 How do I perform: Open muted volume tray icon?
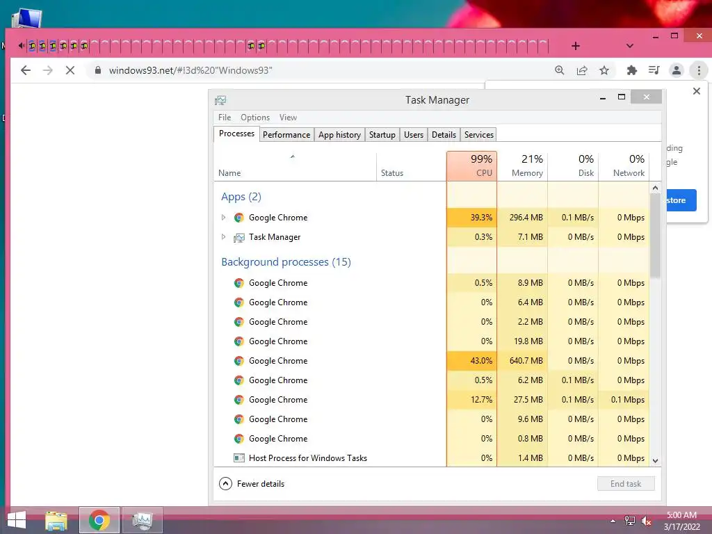tap(647, 521)
